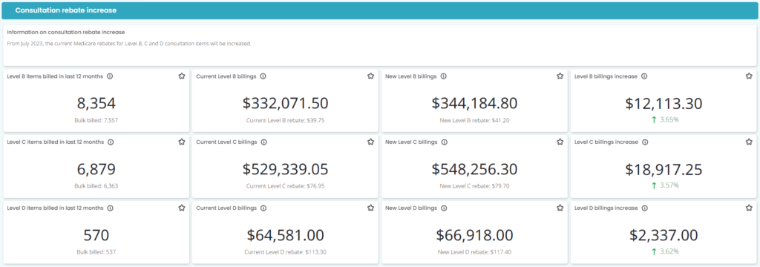Viewport: 760px width, 267px height.
Task: Click info icon beside Current Level C billings
Action: click(263, 142)
